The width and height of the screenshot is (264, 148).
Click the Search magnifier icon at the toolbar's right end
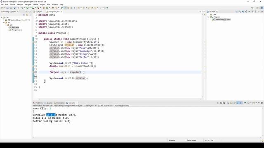[252, 8]
